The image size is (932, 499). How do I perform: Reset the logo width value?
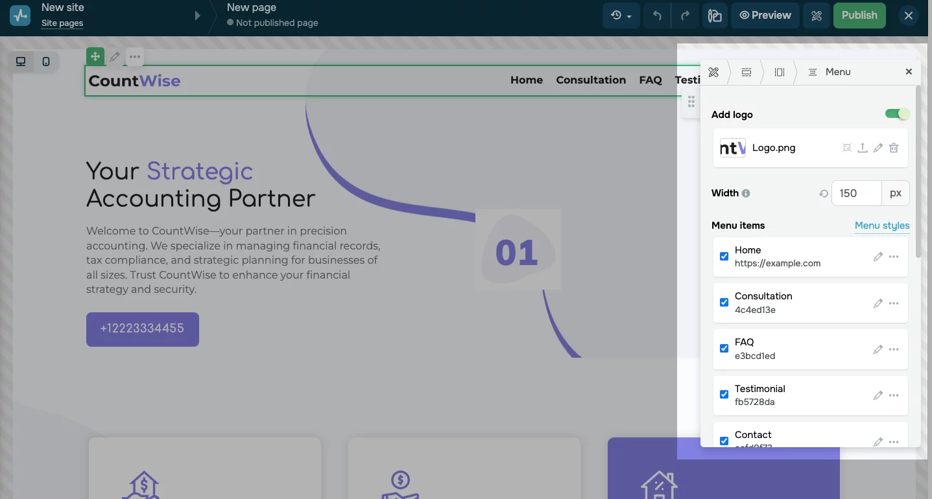[x=824, y=193]
